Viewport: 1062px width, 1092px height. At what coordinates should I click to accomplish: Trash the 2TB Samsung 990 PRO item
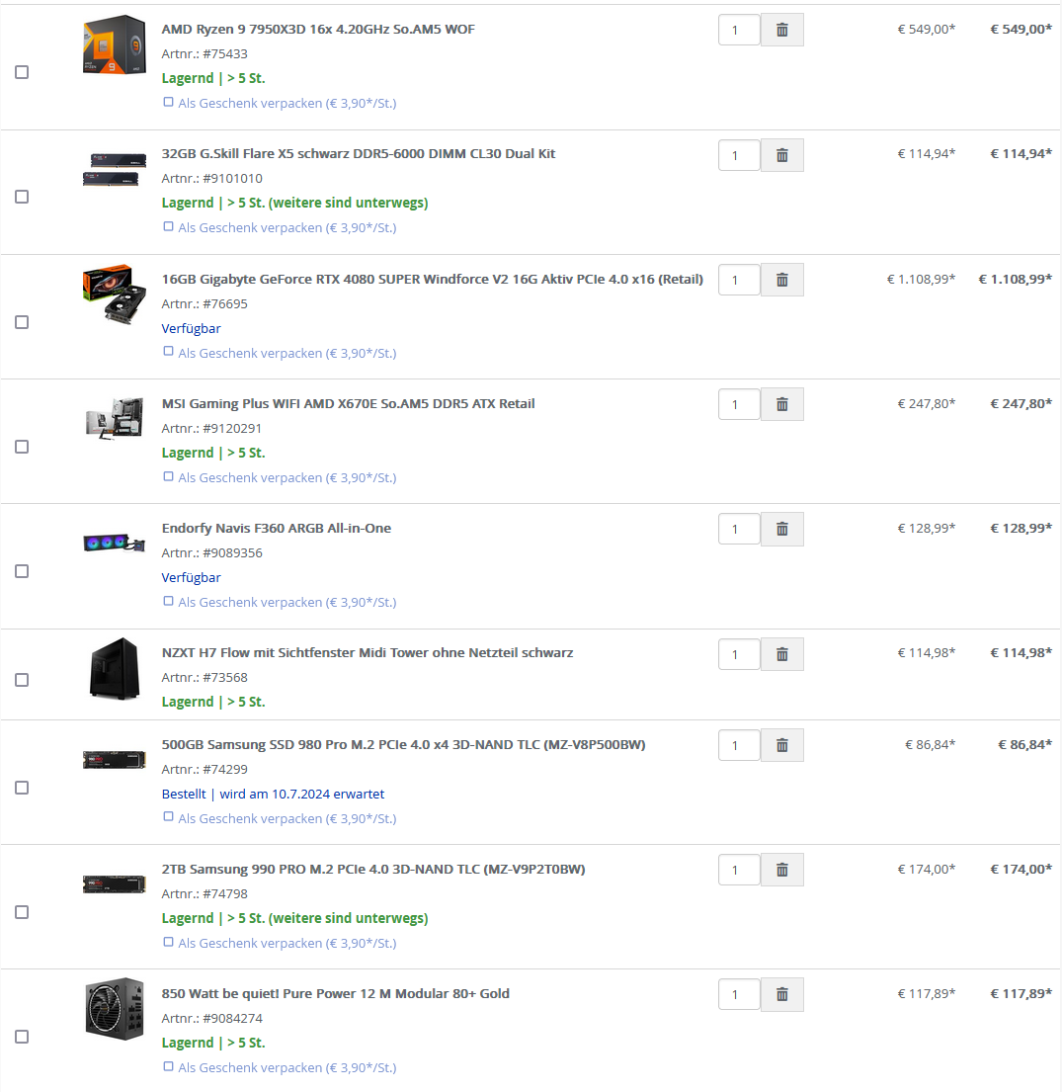(x=782, y=869)
